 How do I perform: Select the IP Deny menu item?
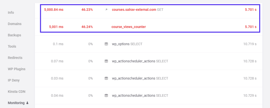tap(14, 80)
